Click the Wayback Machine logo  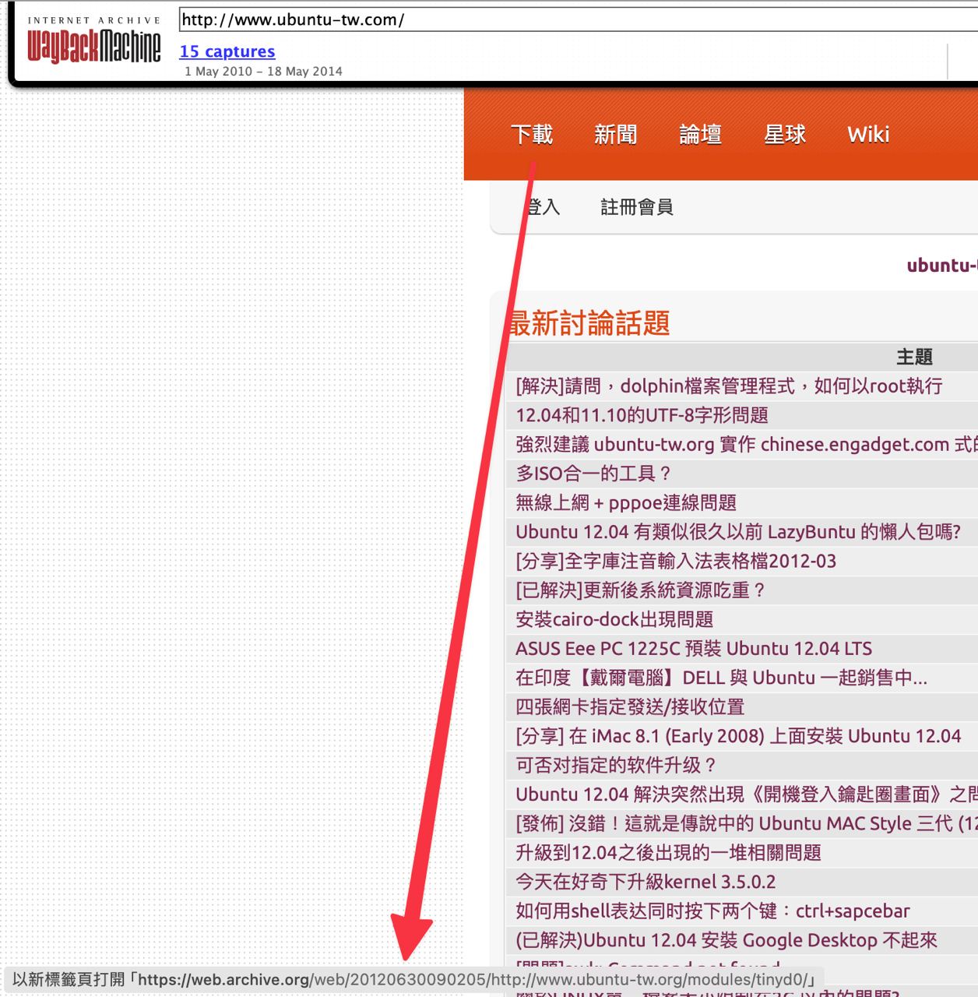pos(93,45)
